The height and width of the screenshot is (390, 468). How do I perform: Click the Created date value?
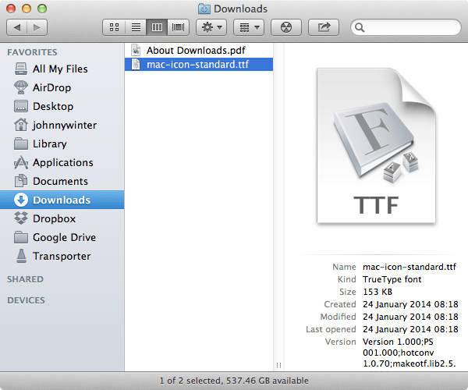click(410, 304)
